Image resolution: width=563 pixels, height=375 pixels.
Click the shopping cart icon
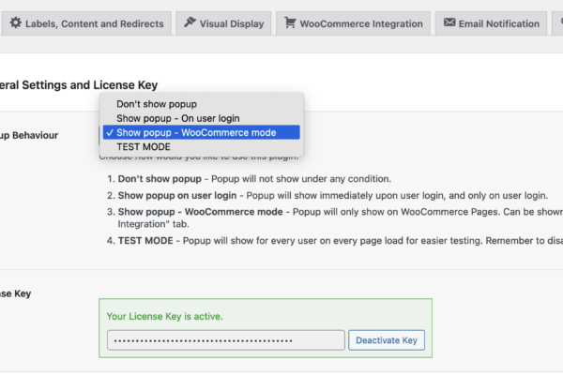point(290,22)
